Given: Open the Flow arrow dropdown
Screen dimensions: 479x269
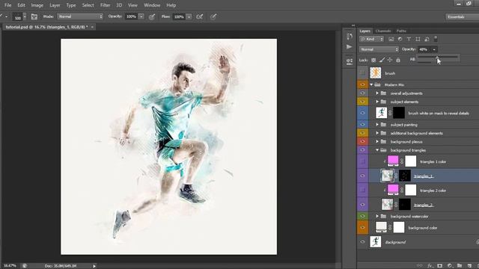Looking at the screenshot, I should click(x=189, y=16).
